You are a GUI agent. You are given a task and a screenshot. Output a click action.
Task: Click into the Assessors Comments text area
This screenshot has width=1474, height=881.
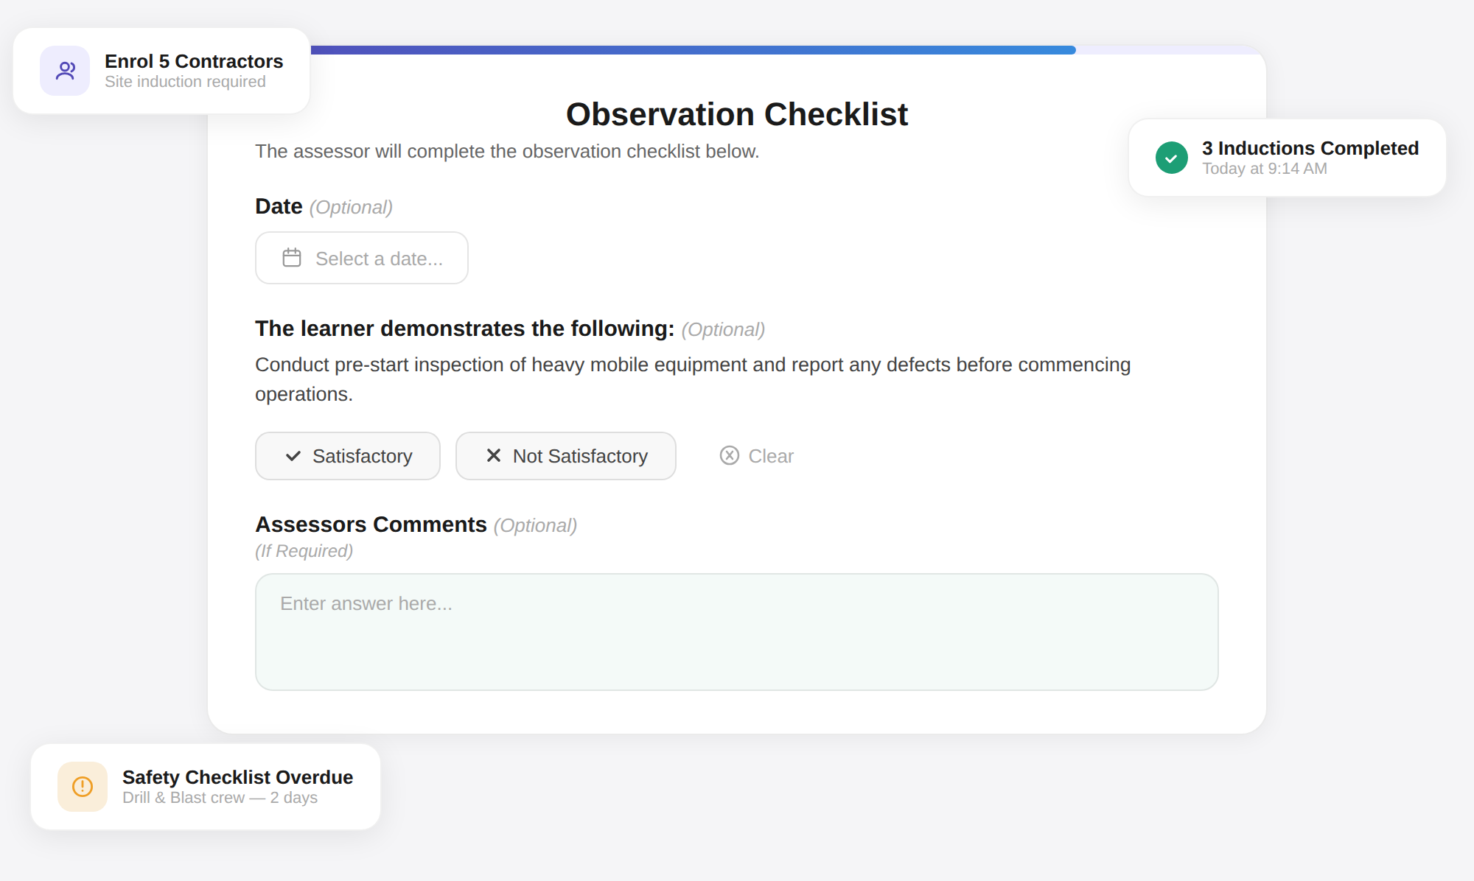737,632
